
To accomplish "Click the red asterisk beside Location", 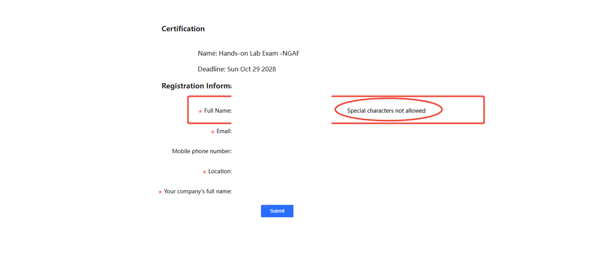I will (x=204, y=172).
